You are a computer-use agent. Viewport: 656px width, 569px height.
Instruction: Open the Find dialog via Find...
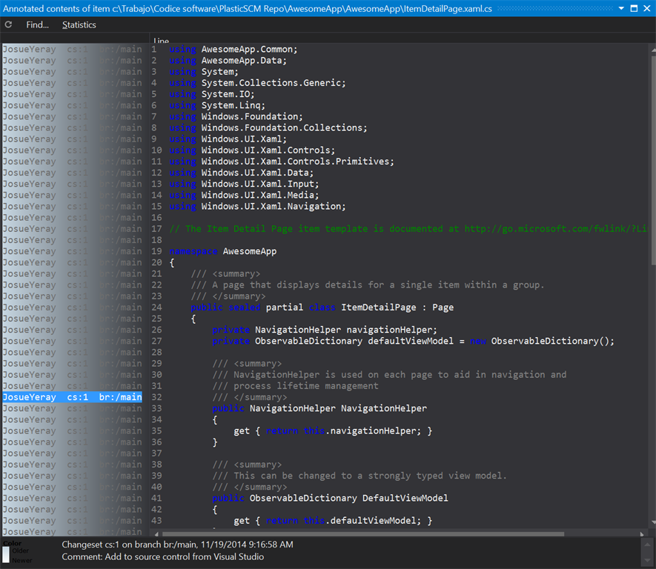pos(38,24)
